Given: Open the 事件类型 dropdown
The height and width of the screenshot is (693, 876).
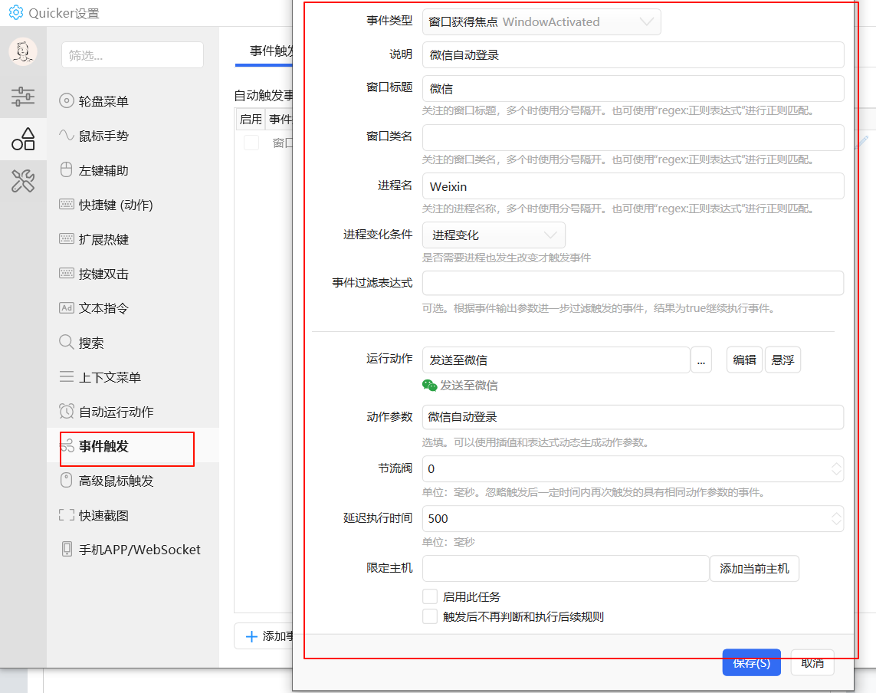Looking at the screenshot, I should pos(541,21).
